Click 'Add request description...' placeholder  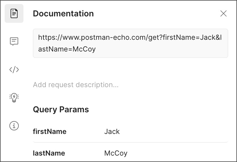coord(76,85)
